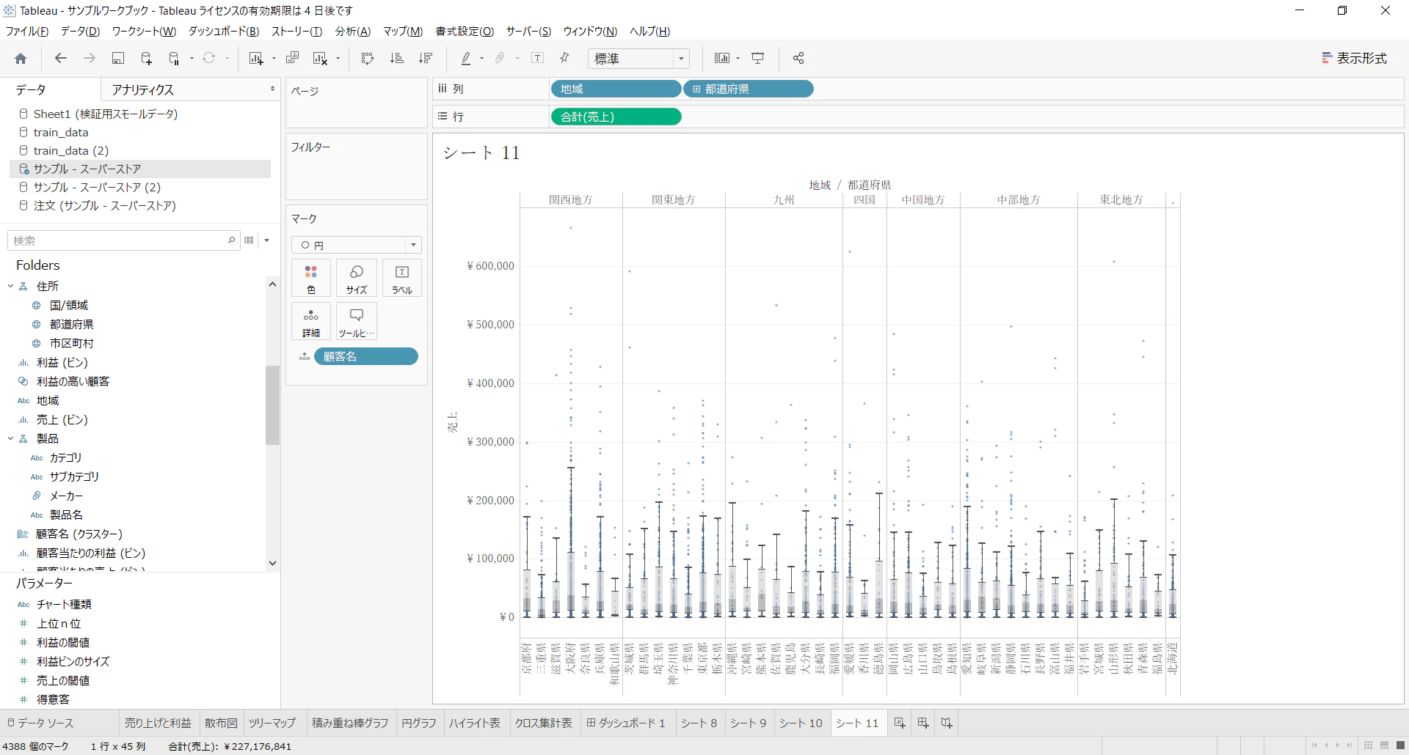Switch to the アナリティクス pane tab

tap(143, 90)
